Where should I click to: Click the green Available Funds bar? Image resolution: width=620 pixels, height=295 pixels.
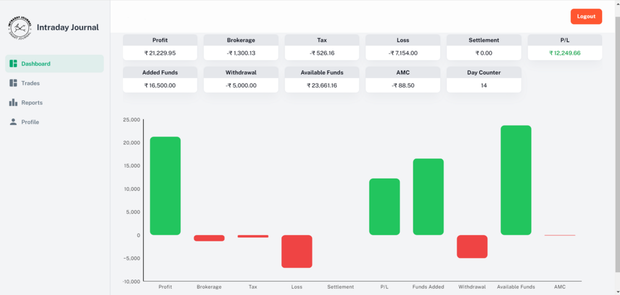click(516, 180)
